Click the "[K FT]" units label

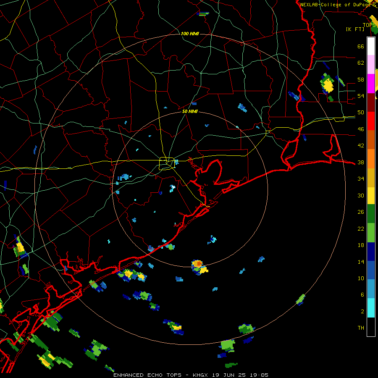pyautogui.click(x=355, y=29)
